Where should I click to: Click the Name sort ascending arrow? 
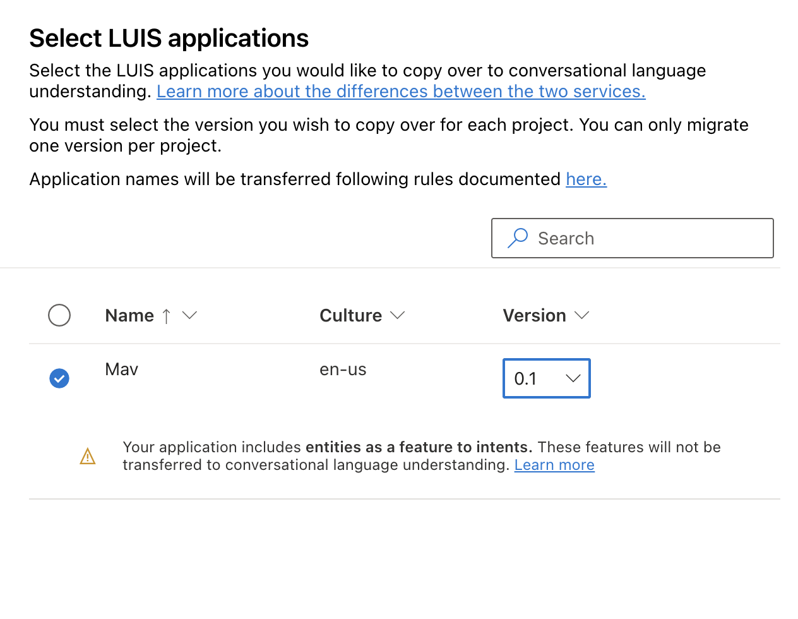166,316
